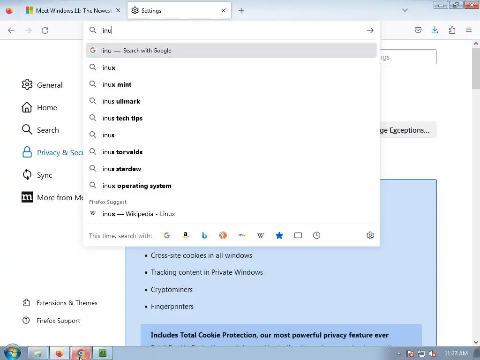Search this time with DuckDuckGo
480x360 pixels.
223,235
